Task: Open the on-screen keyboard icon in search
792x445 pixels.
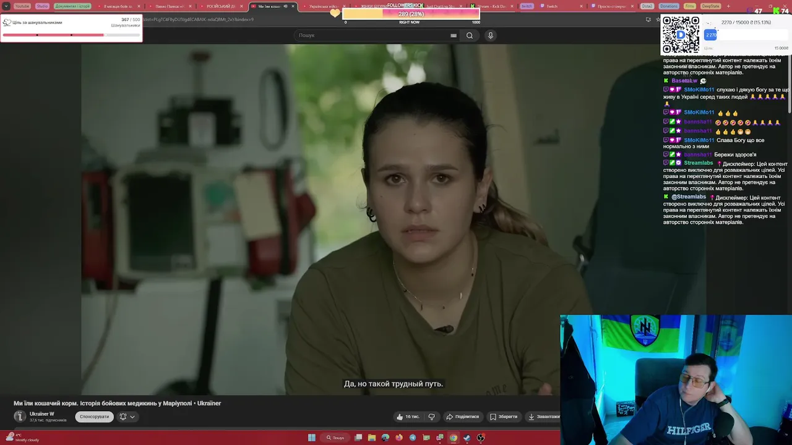Action: tap(454, 35)
